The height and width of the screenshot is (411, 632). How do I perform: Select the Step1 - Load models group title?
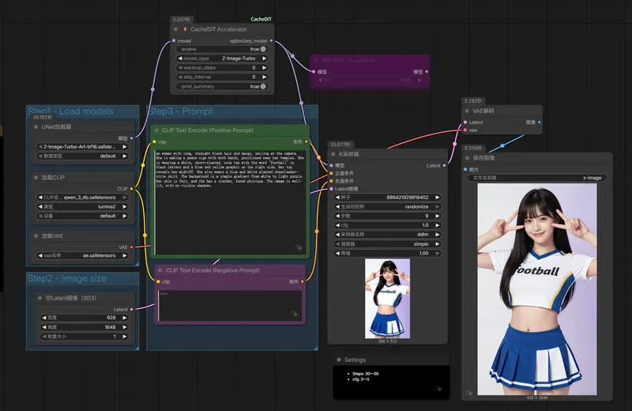coord(70,111)
